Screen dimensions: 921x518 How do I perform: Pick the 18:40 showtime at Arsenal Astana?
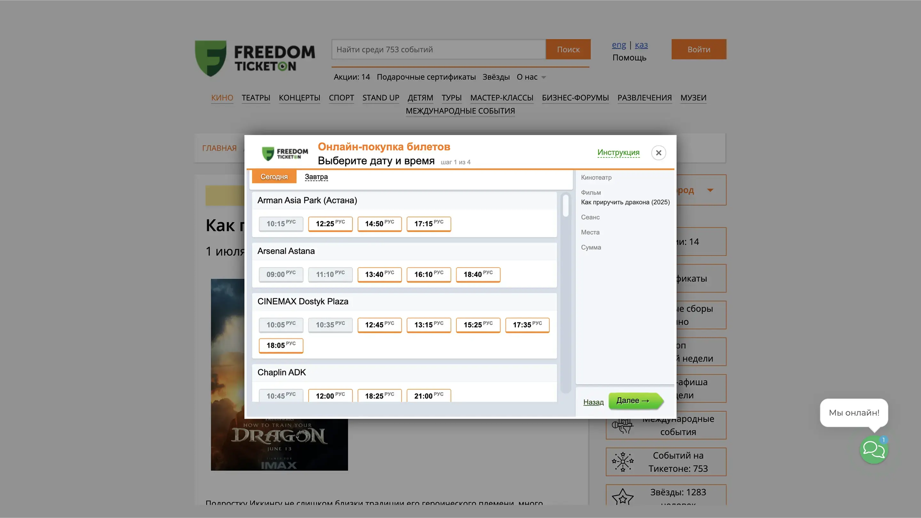click(x=478, y=274)
